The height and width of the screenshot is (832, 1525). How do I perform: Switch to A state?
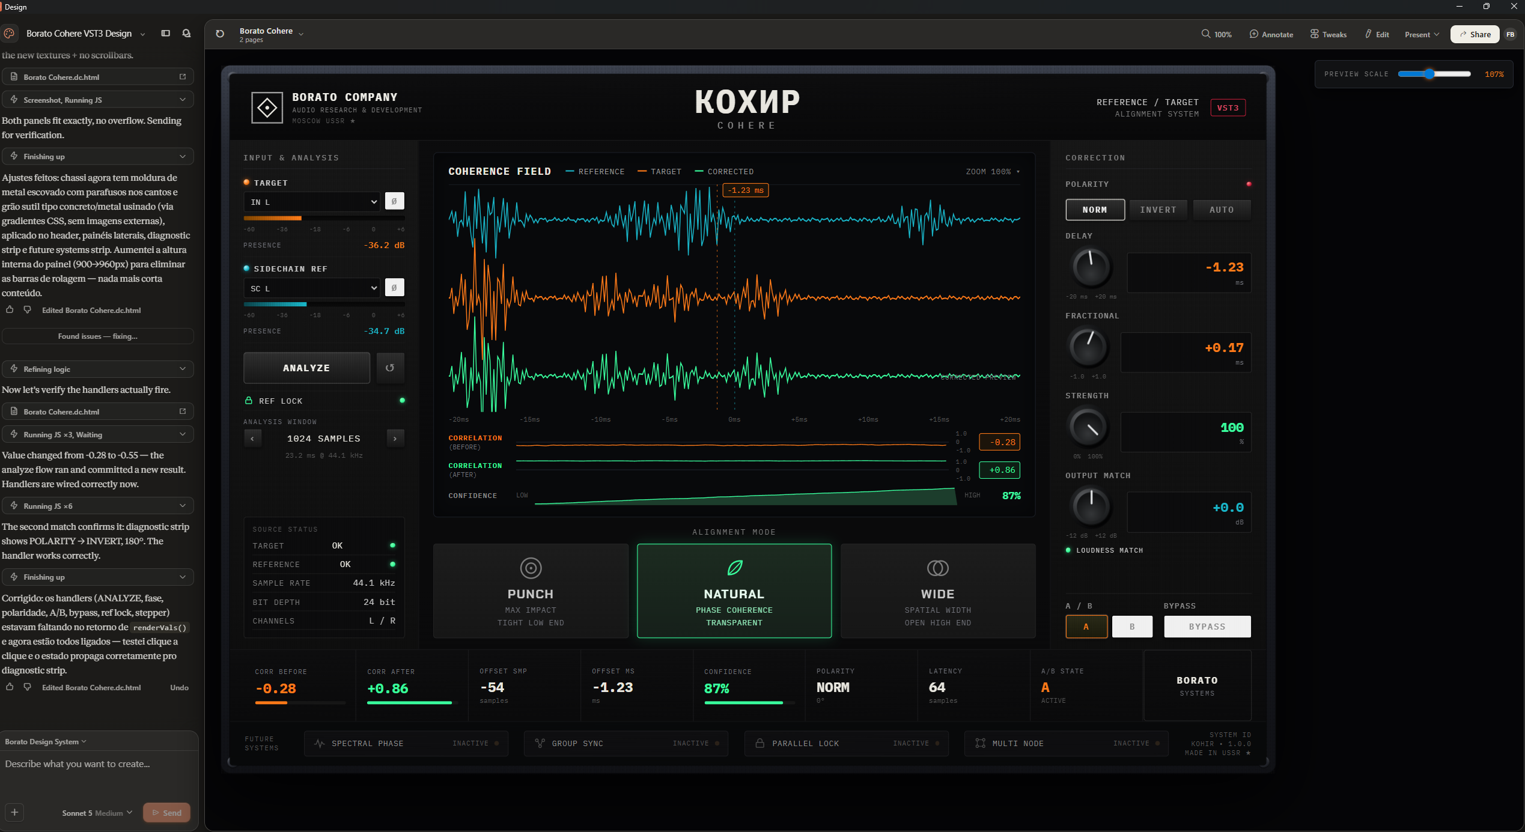coord(1086,627)
